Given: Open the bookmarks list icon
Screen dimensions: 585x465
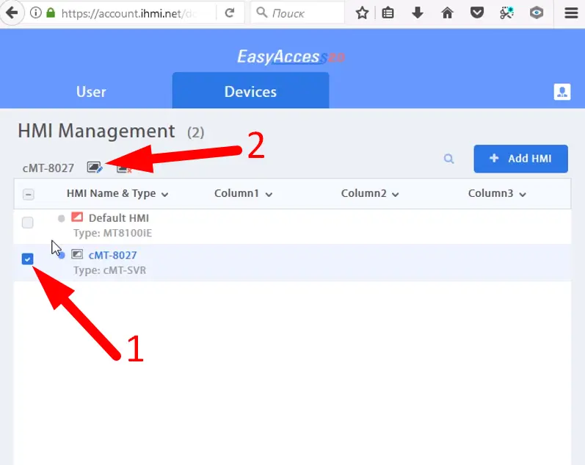Looking at the screenshot, I should pos(388,13).
